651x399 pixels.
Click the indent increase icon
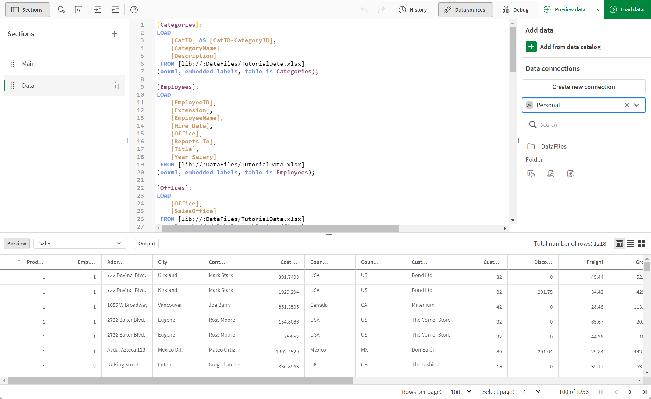98,10
